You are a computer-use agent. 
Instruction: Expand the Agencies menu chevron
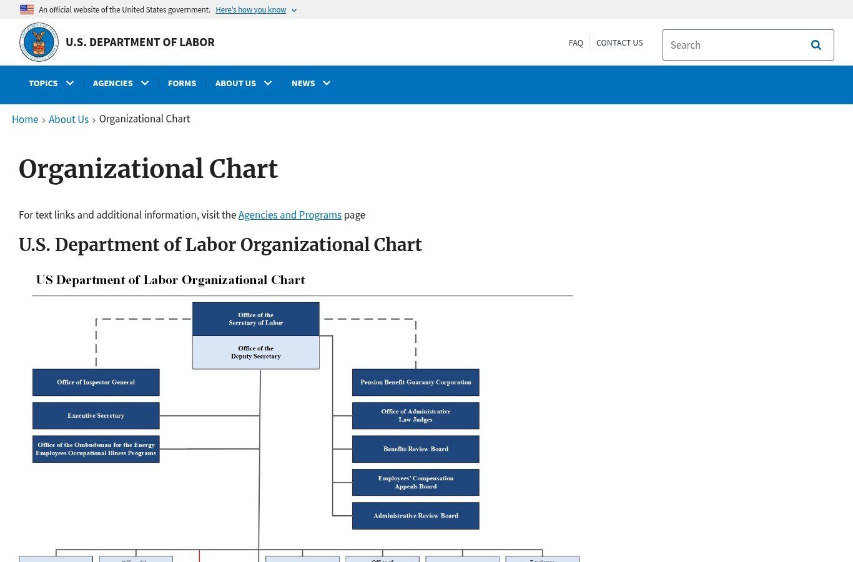145,83
